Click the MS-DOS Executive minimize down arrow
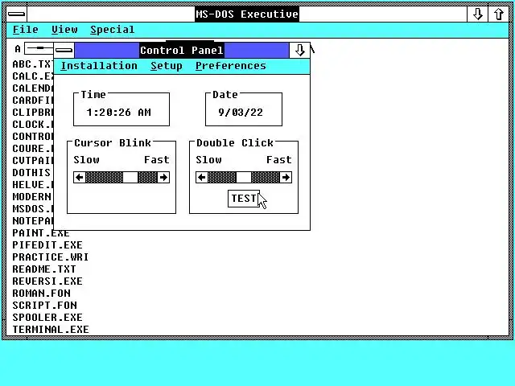Image resolution: width=515 pixels, height=386 pixels. pos(477,14)
